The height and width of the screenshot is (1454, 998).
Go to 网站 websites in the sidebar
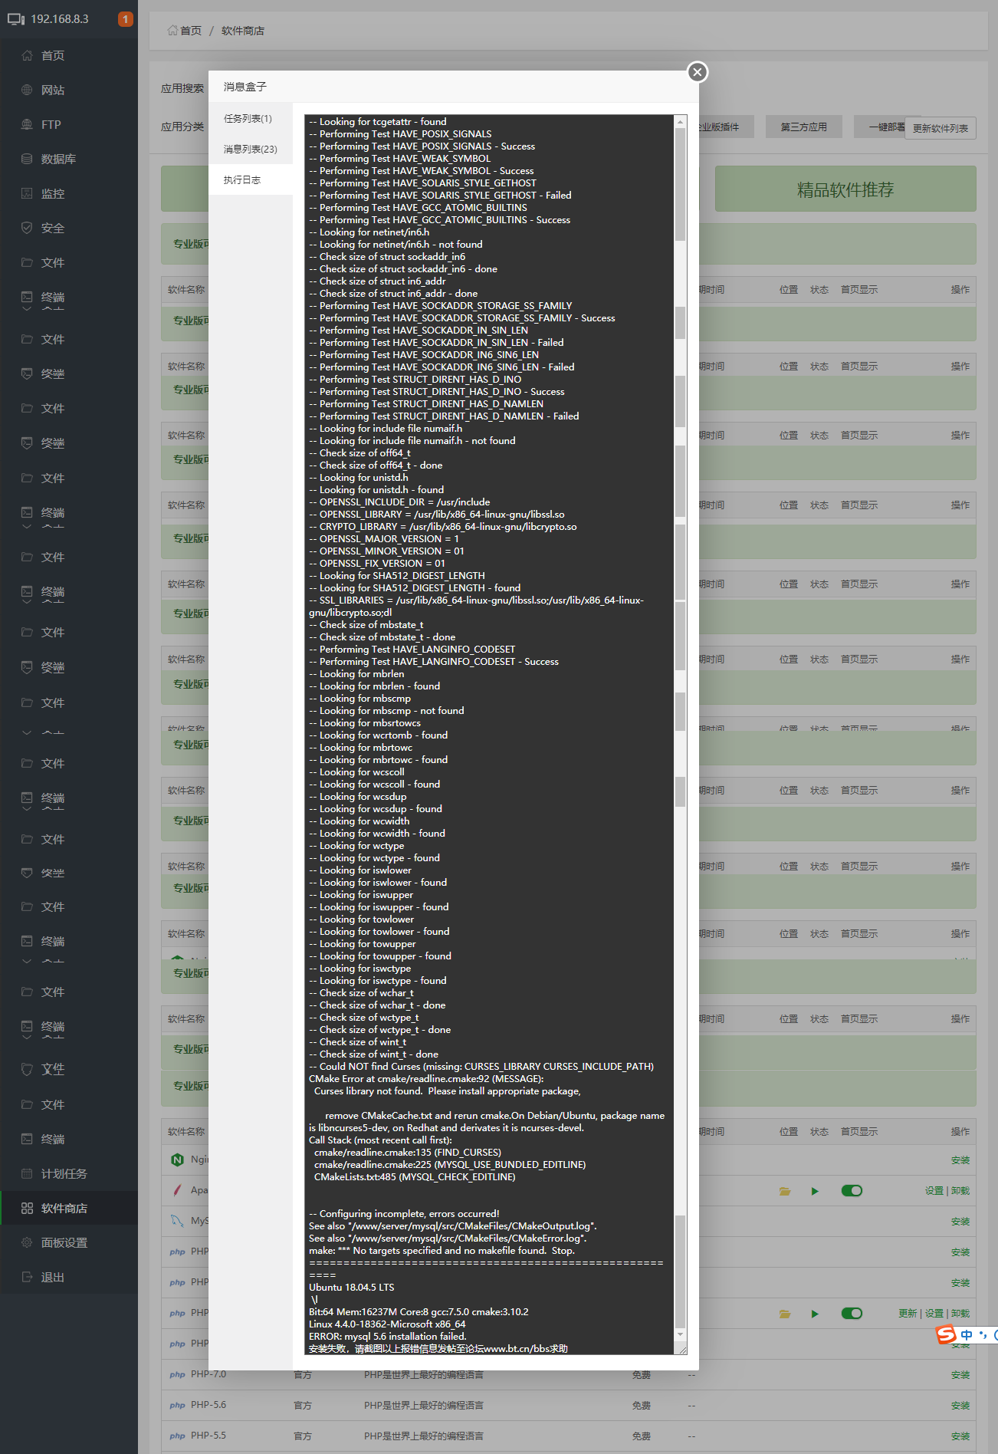click(x=52, y=90)
